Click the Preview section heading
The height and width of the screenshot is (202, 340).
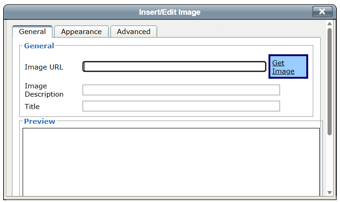pos(40,121)
